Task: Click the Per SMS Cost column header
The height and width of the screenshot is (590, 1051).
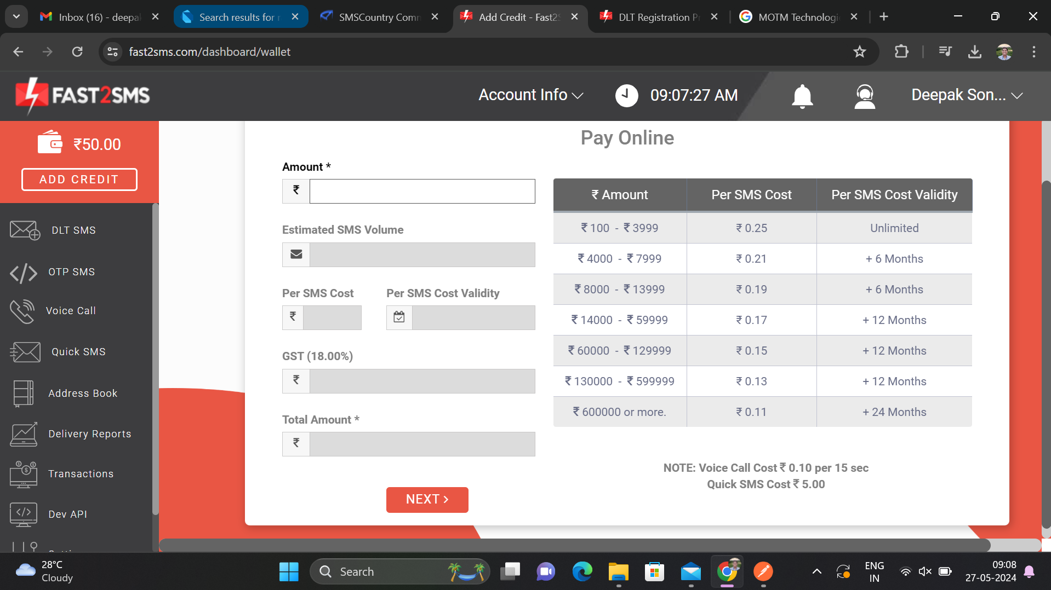Action: click(x=751, y=195)
